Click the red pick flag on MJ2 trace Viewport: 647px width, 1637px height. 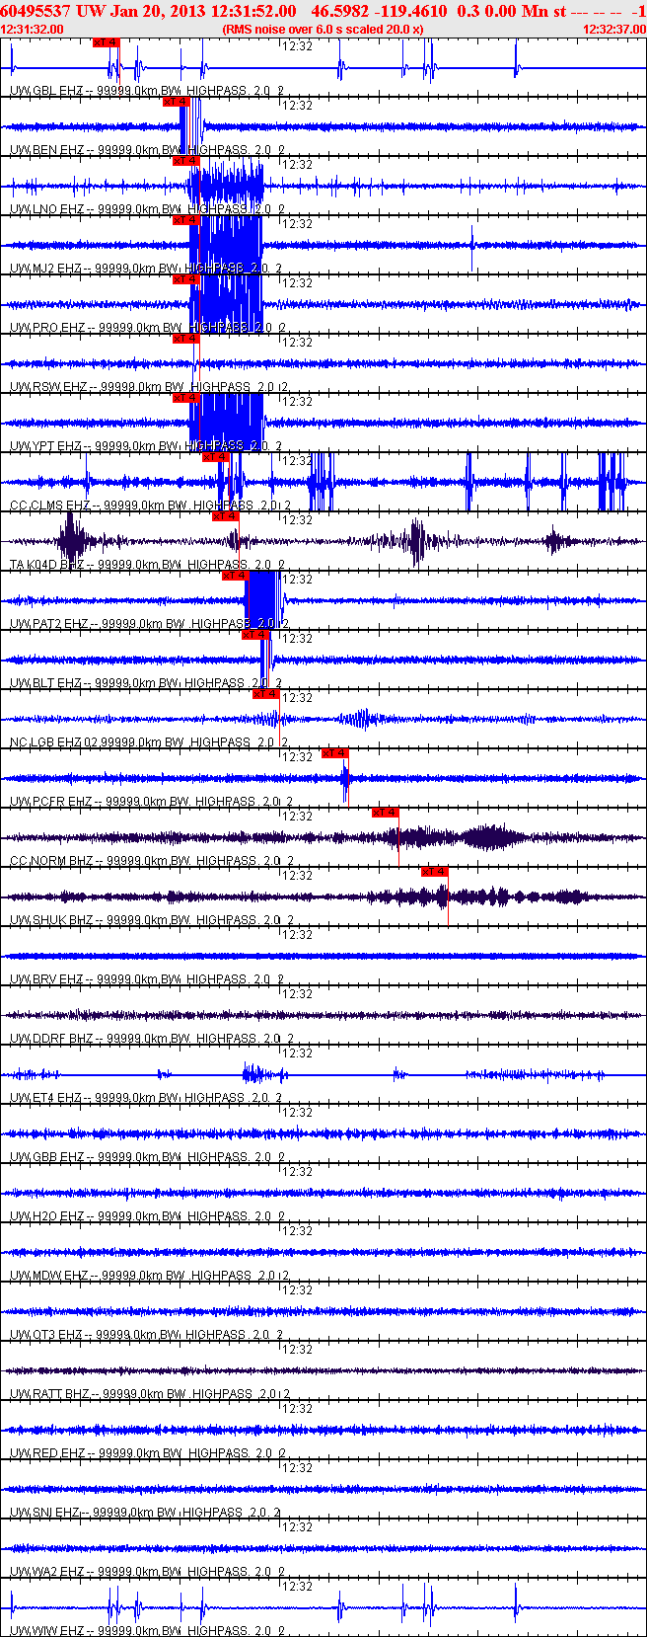[185, 220]
